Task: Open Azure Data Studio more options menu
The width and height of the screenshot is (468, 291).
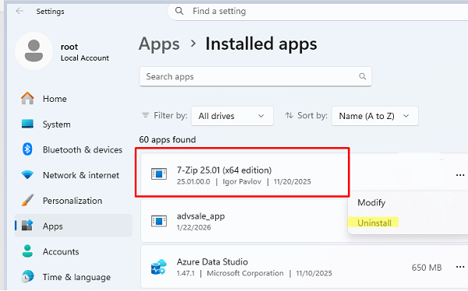Action: (x=460, y=267)
